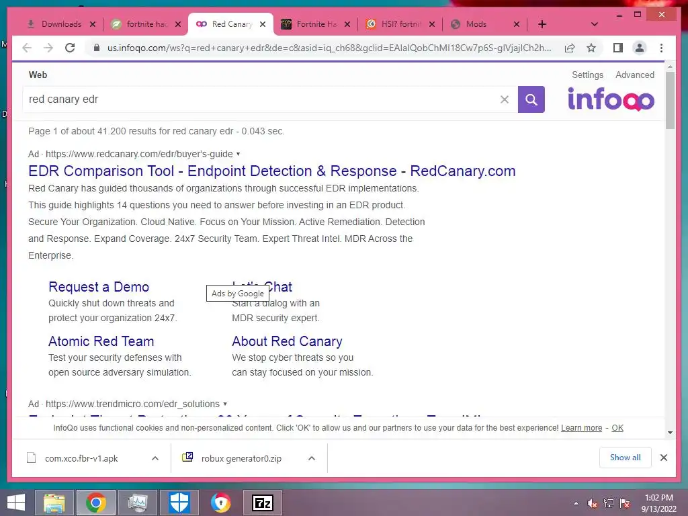Open the Advanced search link
This screenshot has width=688, height=516.
click(634, 75)
